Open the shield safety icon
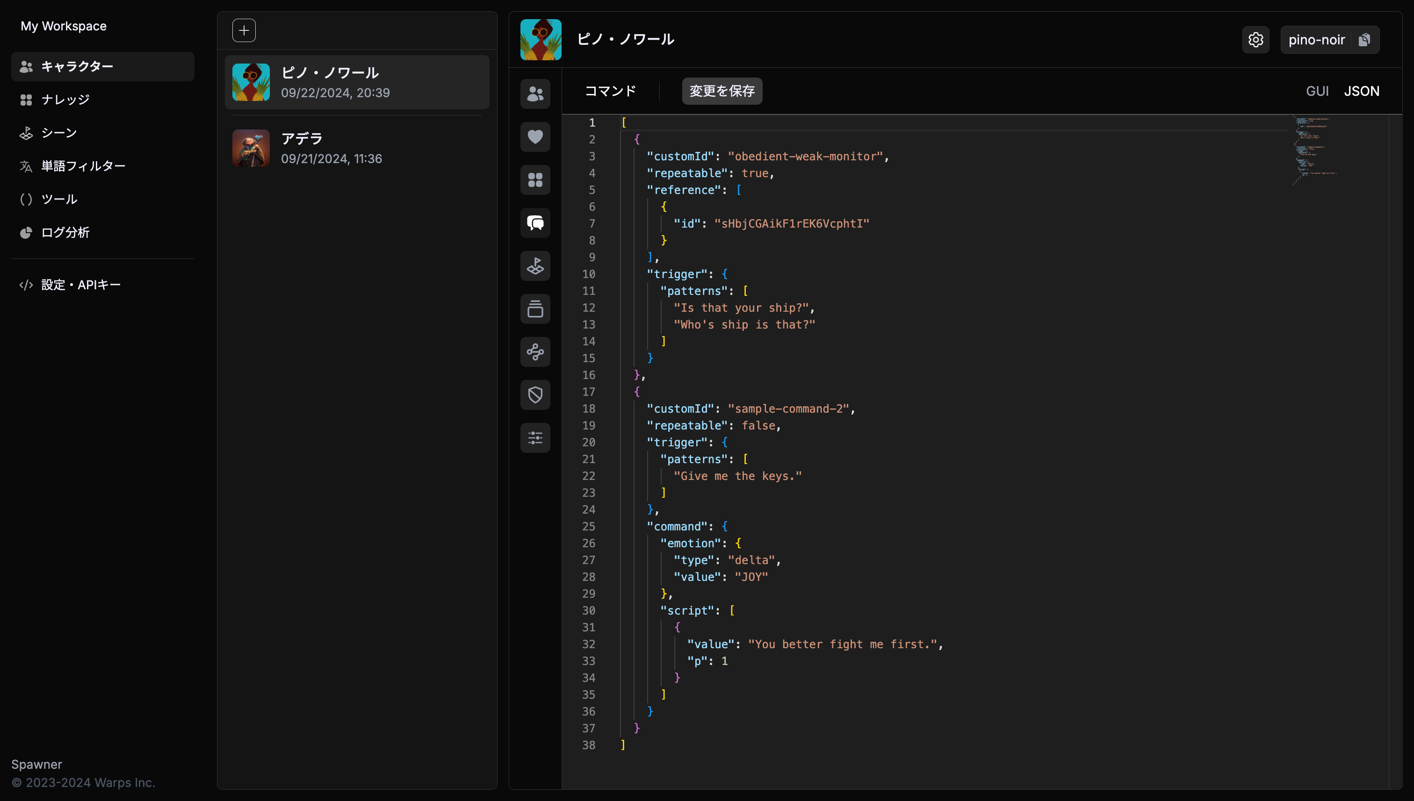The width and height of the screenshot is (1414, 801). 535,395
